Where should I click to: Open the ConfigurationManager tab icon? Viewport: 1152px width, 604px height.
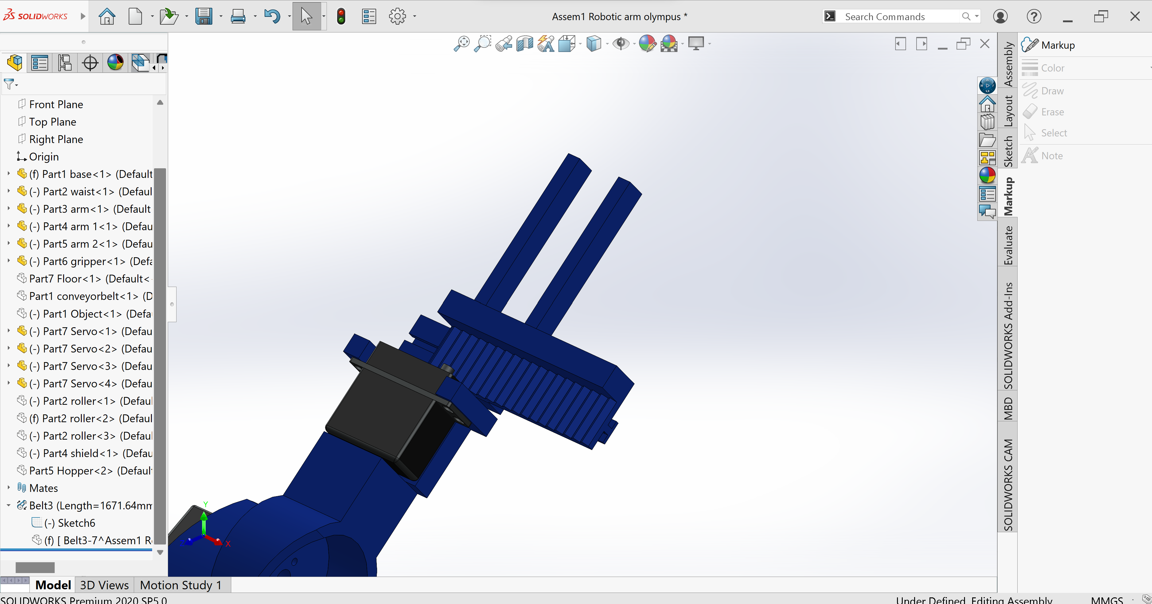65,63
